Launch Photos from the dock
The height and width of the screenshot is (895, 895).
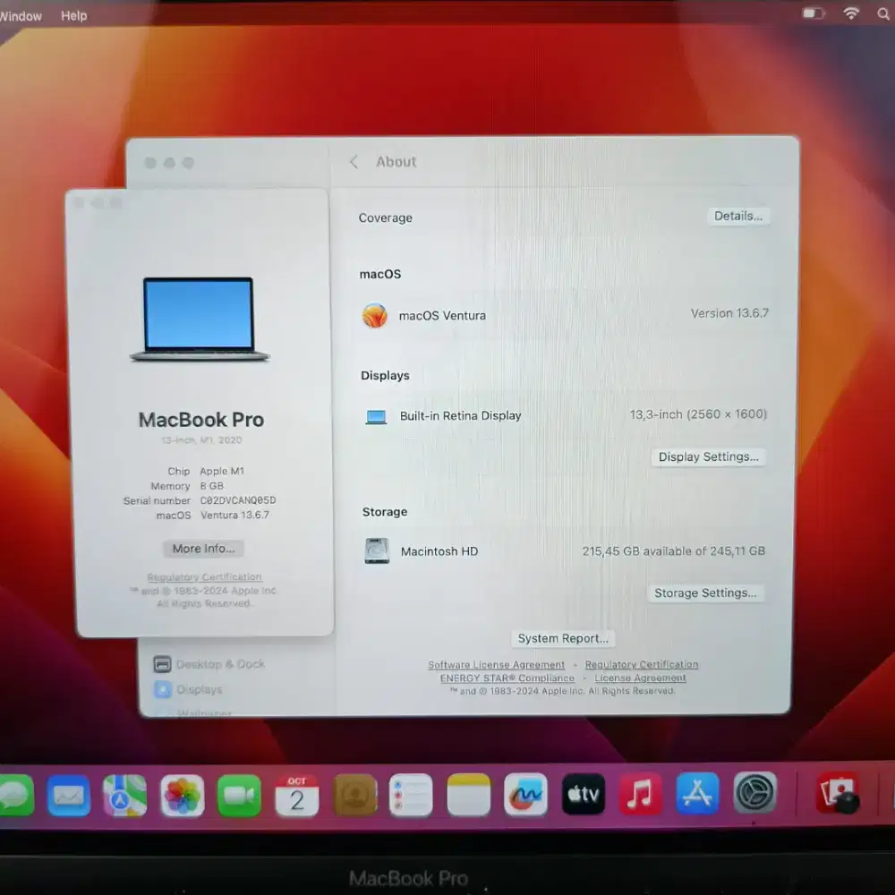(183, 795)
